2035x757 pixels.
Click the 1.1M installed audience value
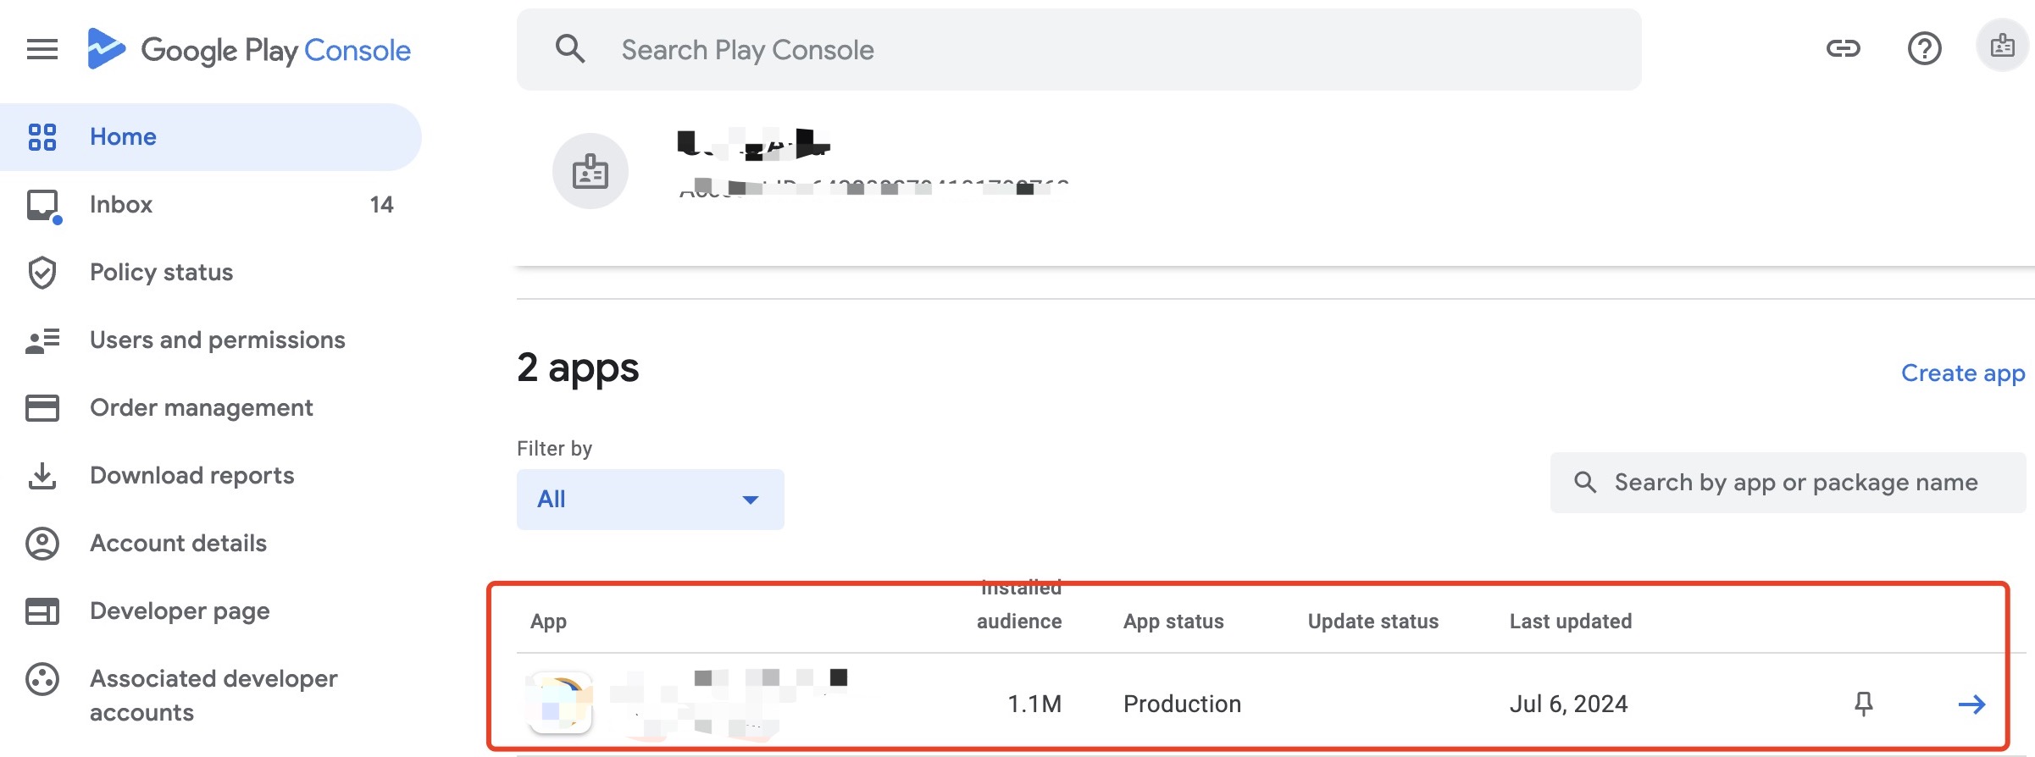click(1034, 704)
